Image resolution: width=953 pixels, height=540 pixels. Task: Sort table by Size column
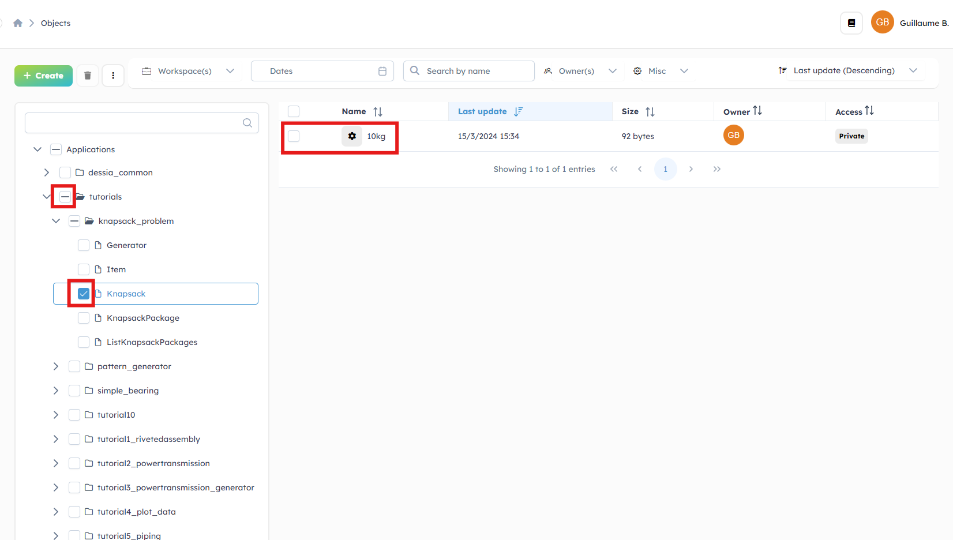click(650, 112)
